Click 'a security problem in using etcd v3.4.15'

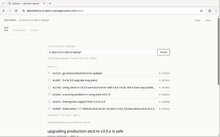[x=86, y=95]
